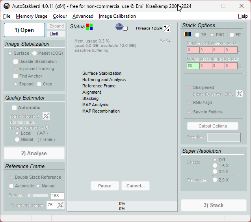Screen dimensions: 251x222
Task: Toggle the RGB Align checkbox
Action: (x=190, y=102)
